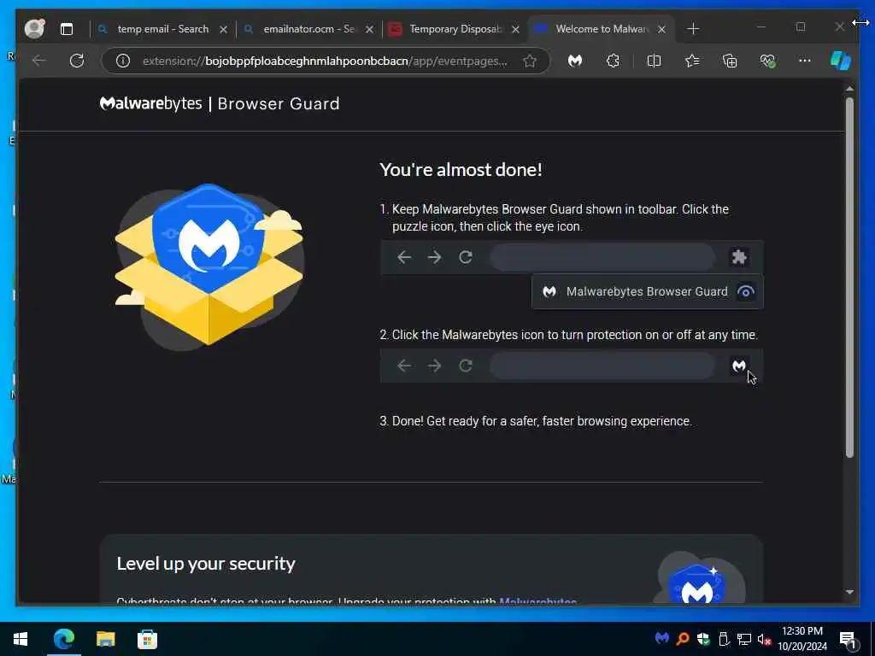Image resolution: width=875 pixels, height=656 pixels.
Task: Open the notification center icon
Action: (x=848, y=639)
